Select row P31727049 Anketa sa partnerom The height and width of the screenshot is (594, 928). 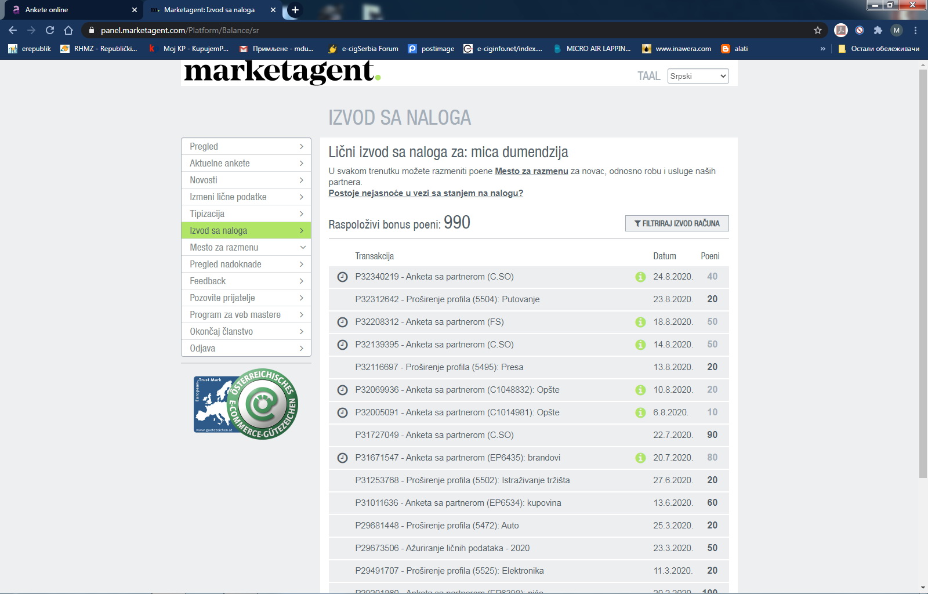[528, 435]
